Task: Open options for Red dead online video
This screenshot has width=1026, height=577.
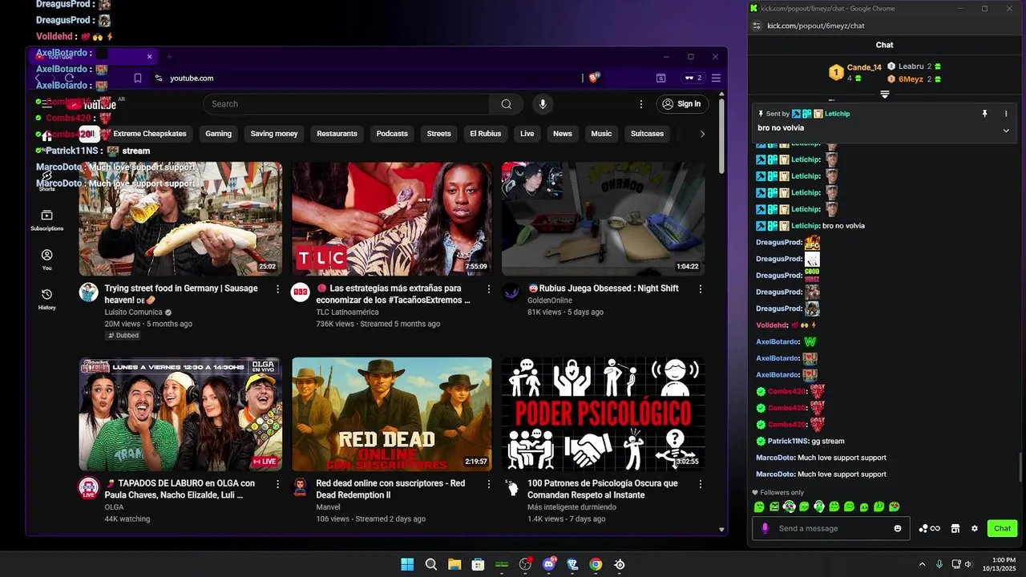Action: (x=489, y=484)
